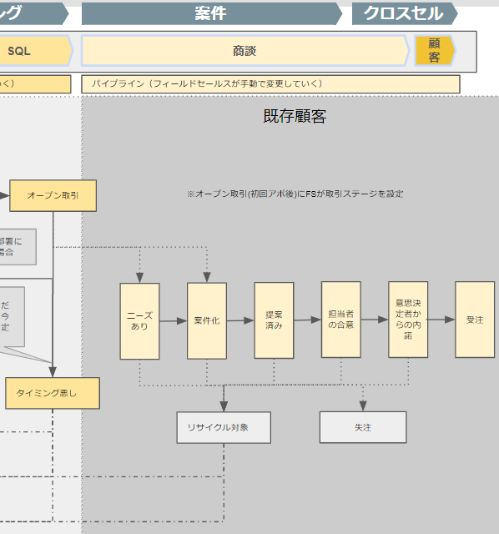The width and height of the screenshot is (499, 534).
Task: Select the 商談 stage arrow shape
Action: point(245,51)
